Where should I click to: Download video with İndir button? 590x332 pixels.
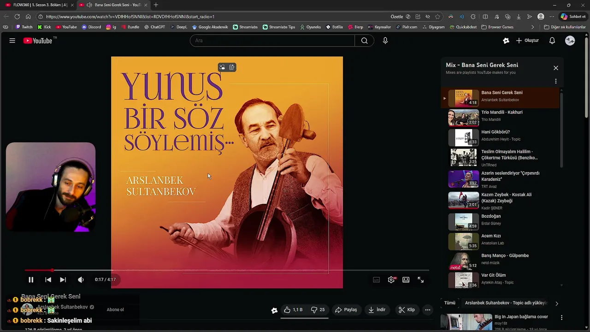(x=377, y=310)
